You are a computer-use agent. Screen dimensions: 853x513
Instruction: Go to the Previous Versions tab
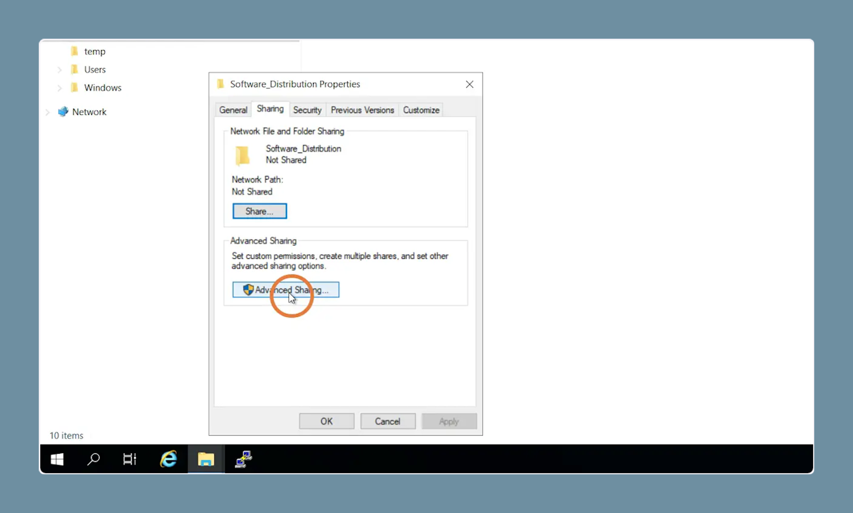[x=363, y=110]
